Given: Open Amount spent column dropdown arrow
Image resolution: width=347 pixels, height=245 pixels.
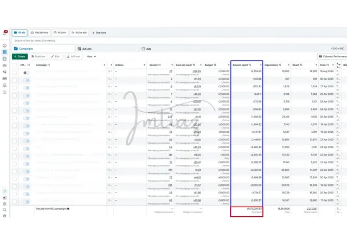Looking at the screenshot, I should point(261,65).
